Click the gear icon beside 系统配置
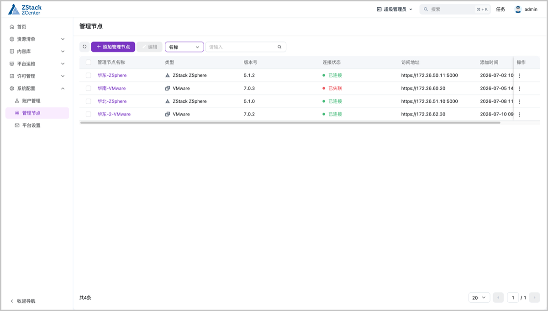The width and height of the screenshot is (548, 311). [x=12, y=89]
